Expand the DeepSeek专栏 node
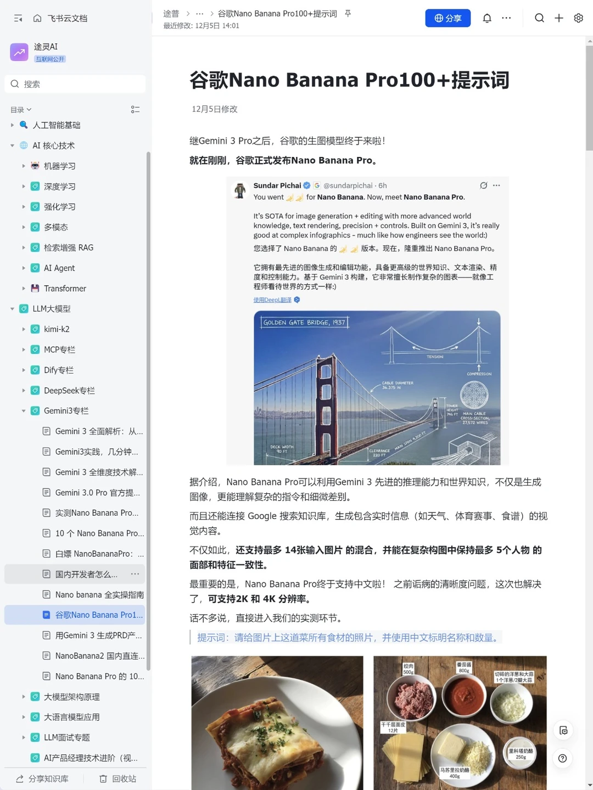 24,391
